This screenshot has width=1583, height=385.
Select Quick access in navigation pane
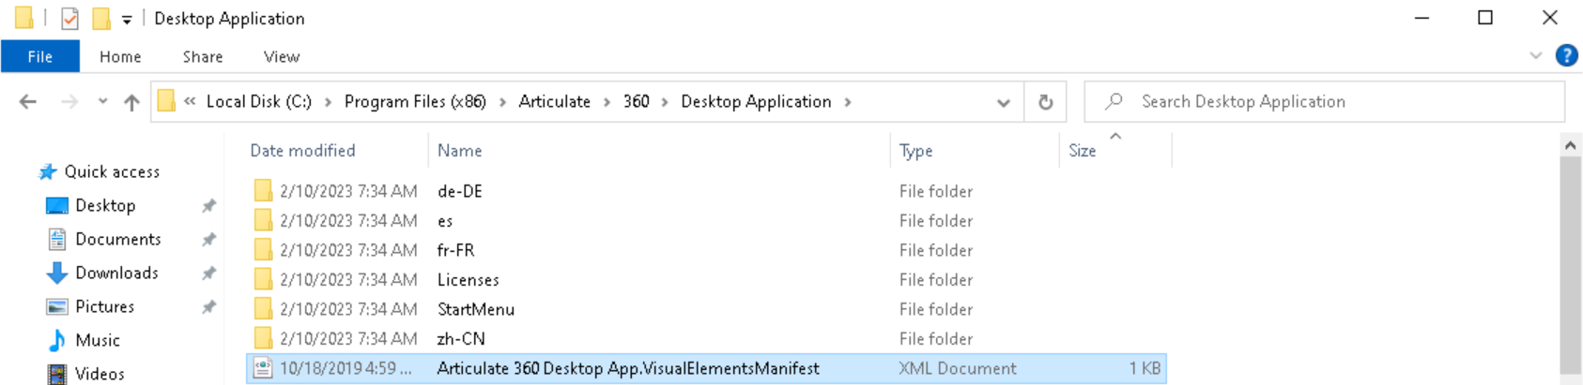[112, 171]
